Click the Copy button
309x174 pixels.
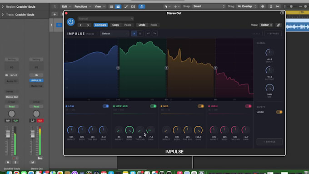[115, 25]
